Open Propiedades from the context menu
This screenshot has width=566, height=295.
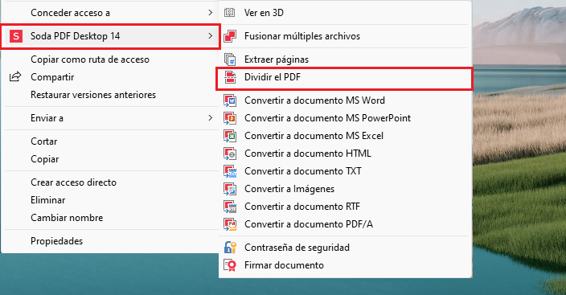(x=56, y=241)
